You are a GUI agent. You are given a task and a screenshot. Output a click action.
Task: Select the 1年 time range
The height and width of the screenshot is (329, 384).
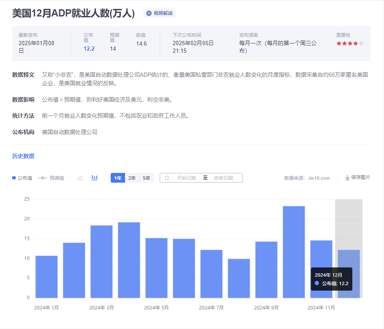click(x=118, y=178)
